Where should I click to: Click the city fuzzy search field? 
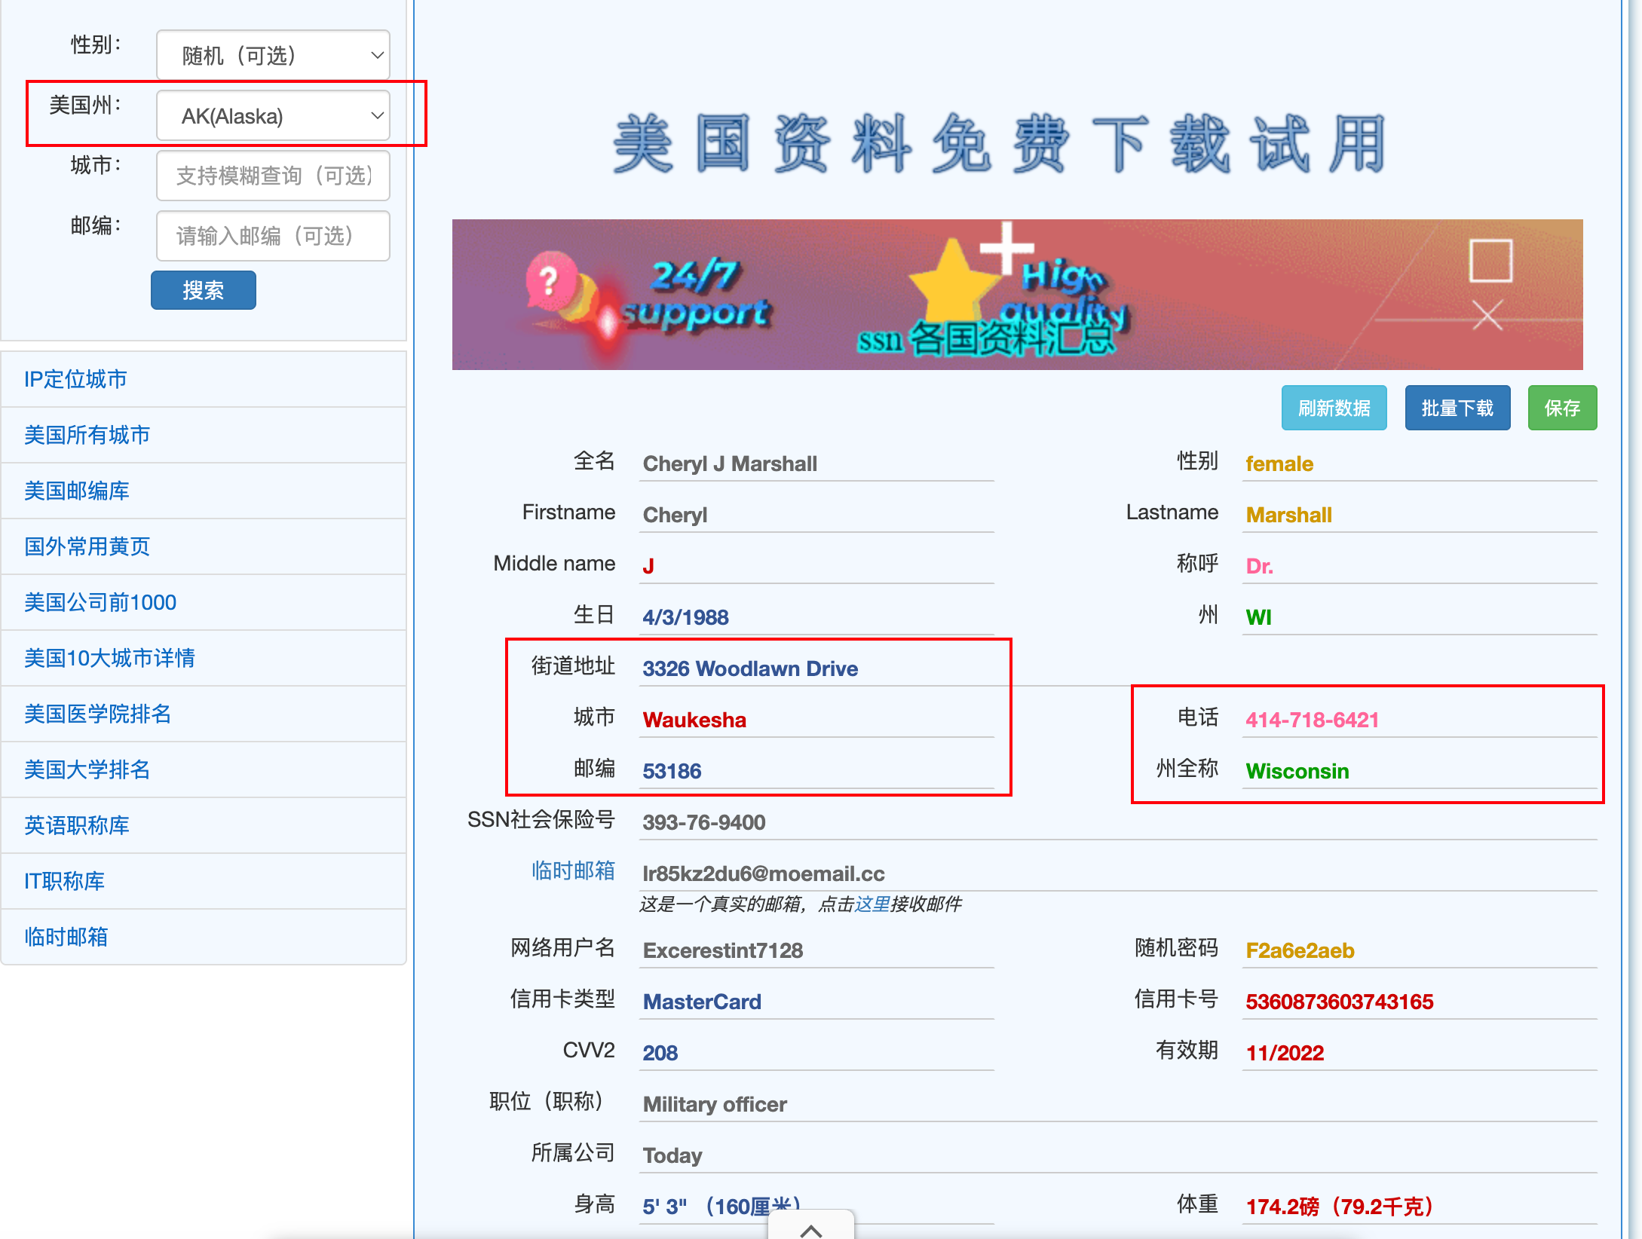pyautogui.click(x=273, y=176)
